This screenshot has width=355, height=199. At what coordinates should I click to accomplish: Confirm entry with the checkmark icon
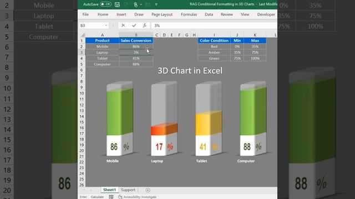click(x=134, y=25)
